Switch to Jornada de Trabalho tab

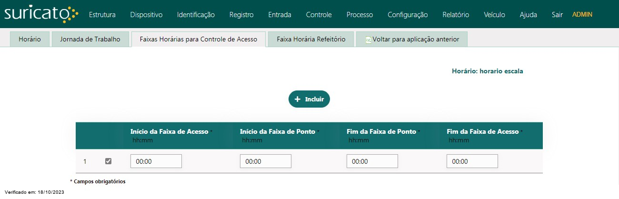(x=90, y=40)
